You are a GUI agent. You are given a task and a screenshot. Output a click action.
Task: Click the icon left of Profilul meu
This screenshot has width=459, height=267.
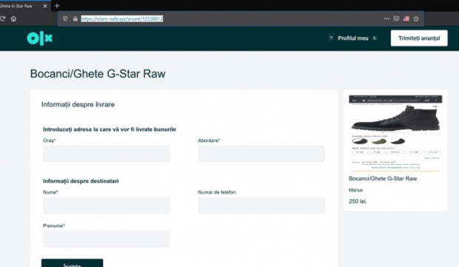coord(332,38)
